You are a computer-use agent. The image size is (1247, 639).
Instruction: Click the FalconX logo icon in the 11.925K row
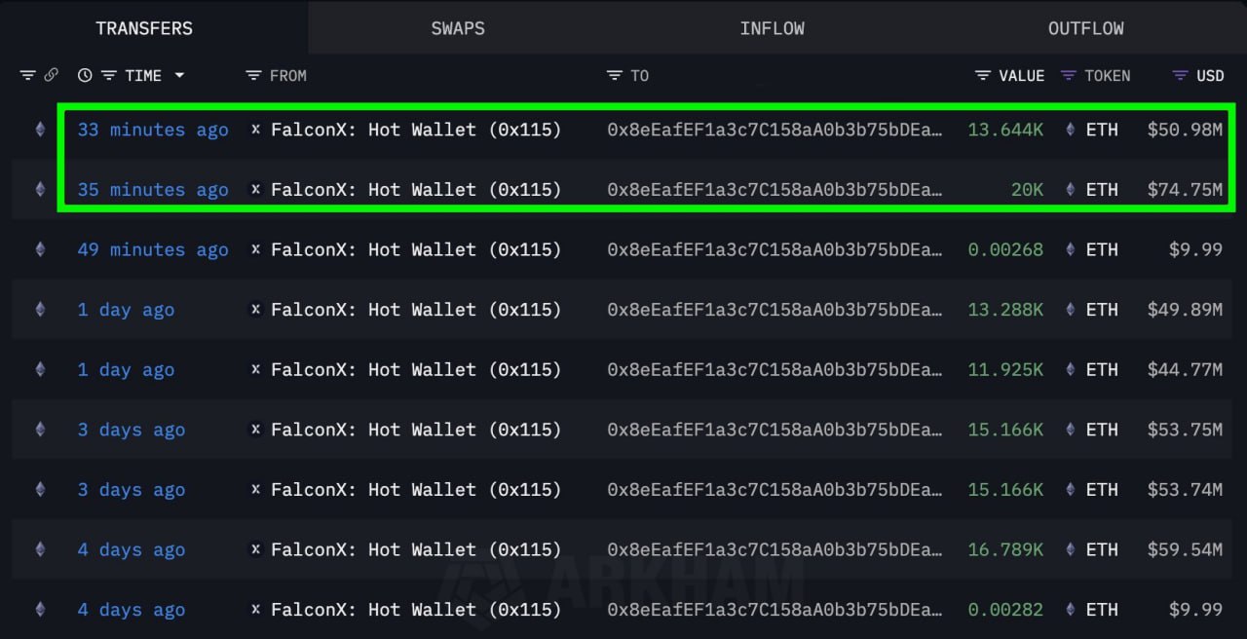tap(256, 369)
